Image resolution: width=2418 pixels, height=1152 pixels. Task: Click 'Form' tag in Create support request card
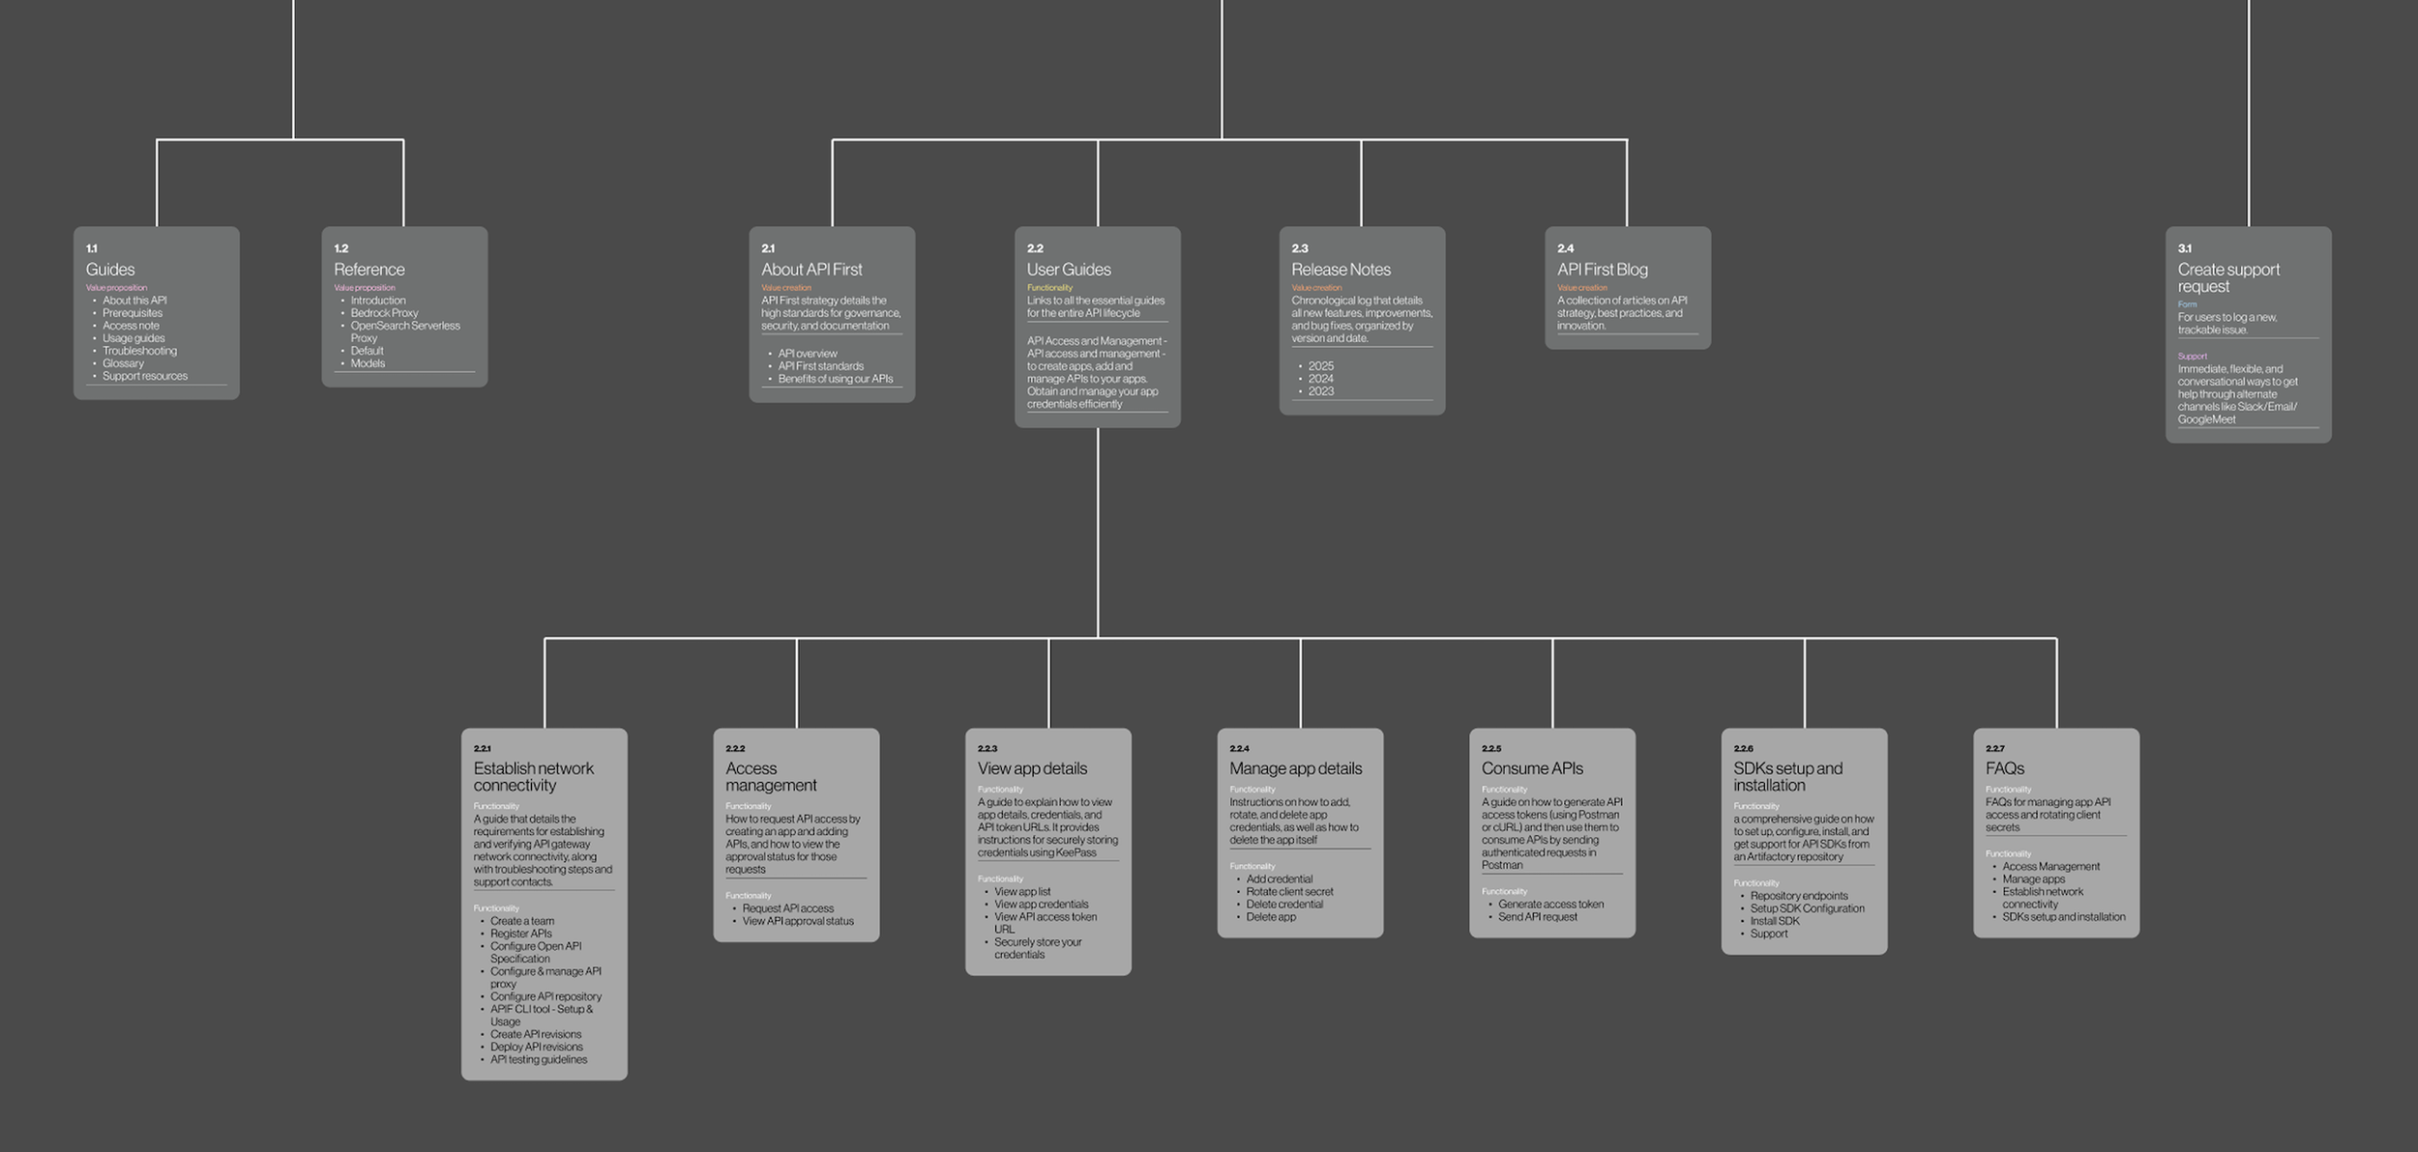pyautogui.click(x=2187, y=304)
